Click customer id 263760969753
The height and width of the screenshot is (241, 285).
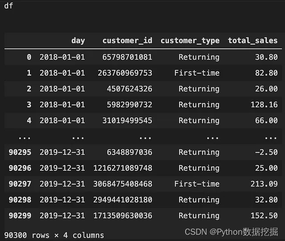tap(125, 73)
